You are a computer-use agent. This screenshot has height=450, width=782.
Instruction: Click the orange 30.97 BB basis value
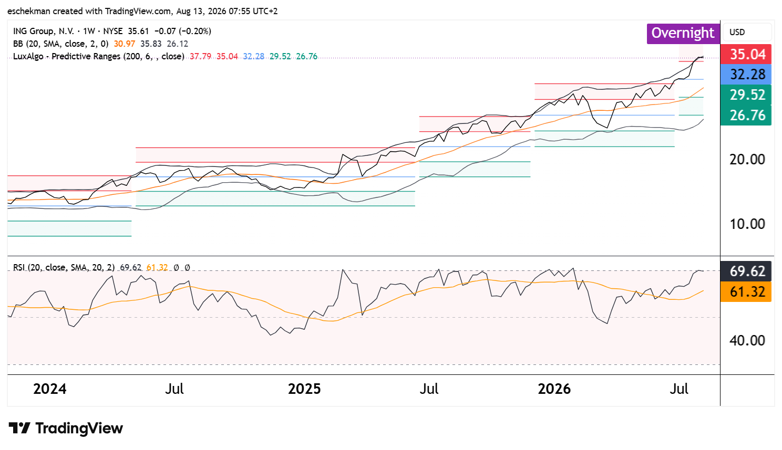(125, 44)
